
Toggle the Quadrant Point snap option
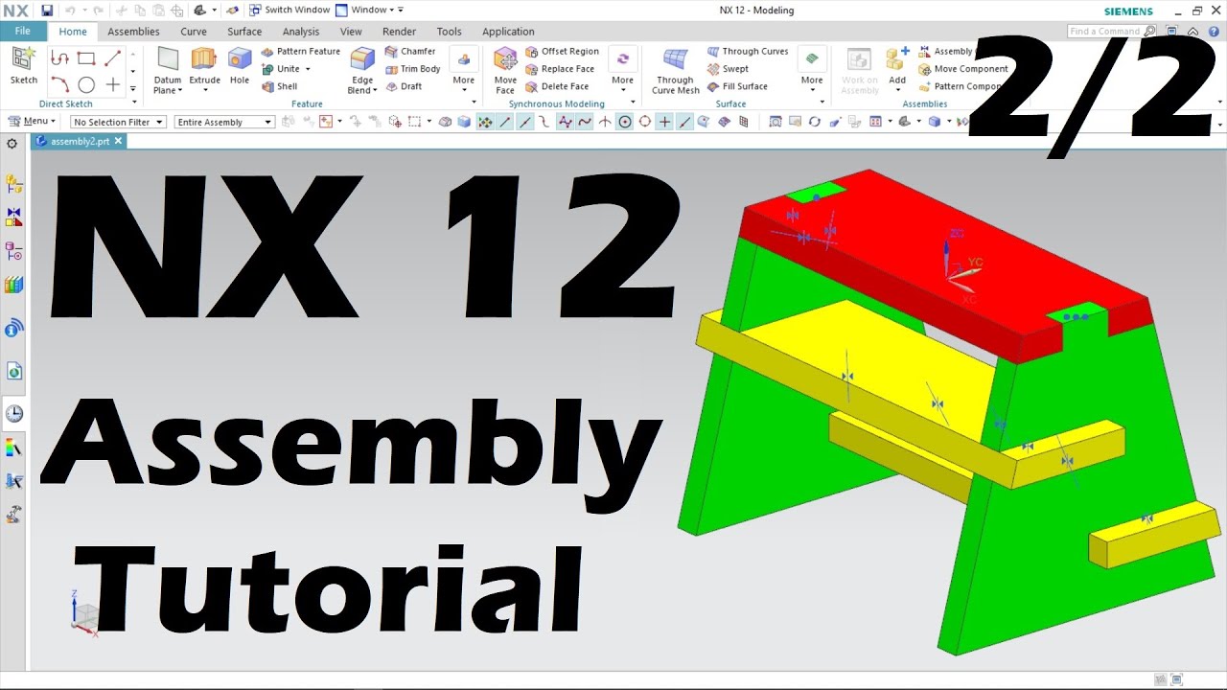[645, 122]
